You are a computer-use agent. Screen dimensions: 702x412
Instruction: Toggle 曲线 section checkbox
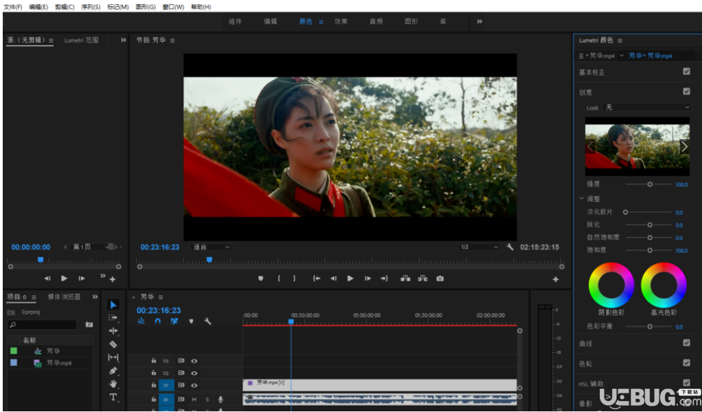coord(686,343)
